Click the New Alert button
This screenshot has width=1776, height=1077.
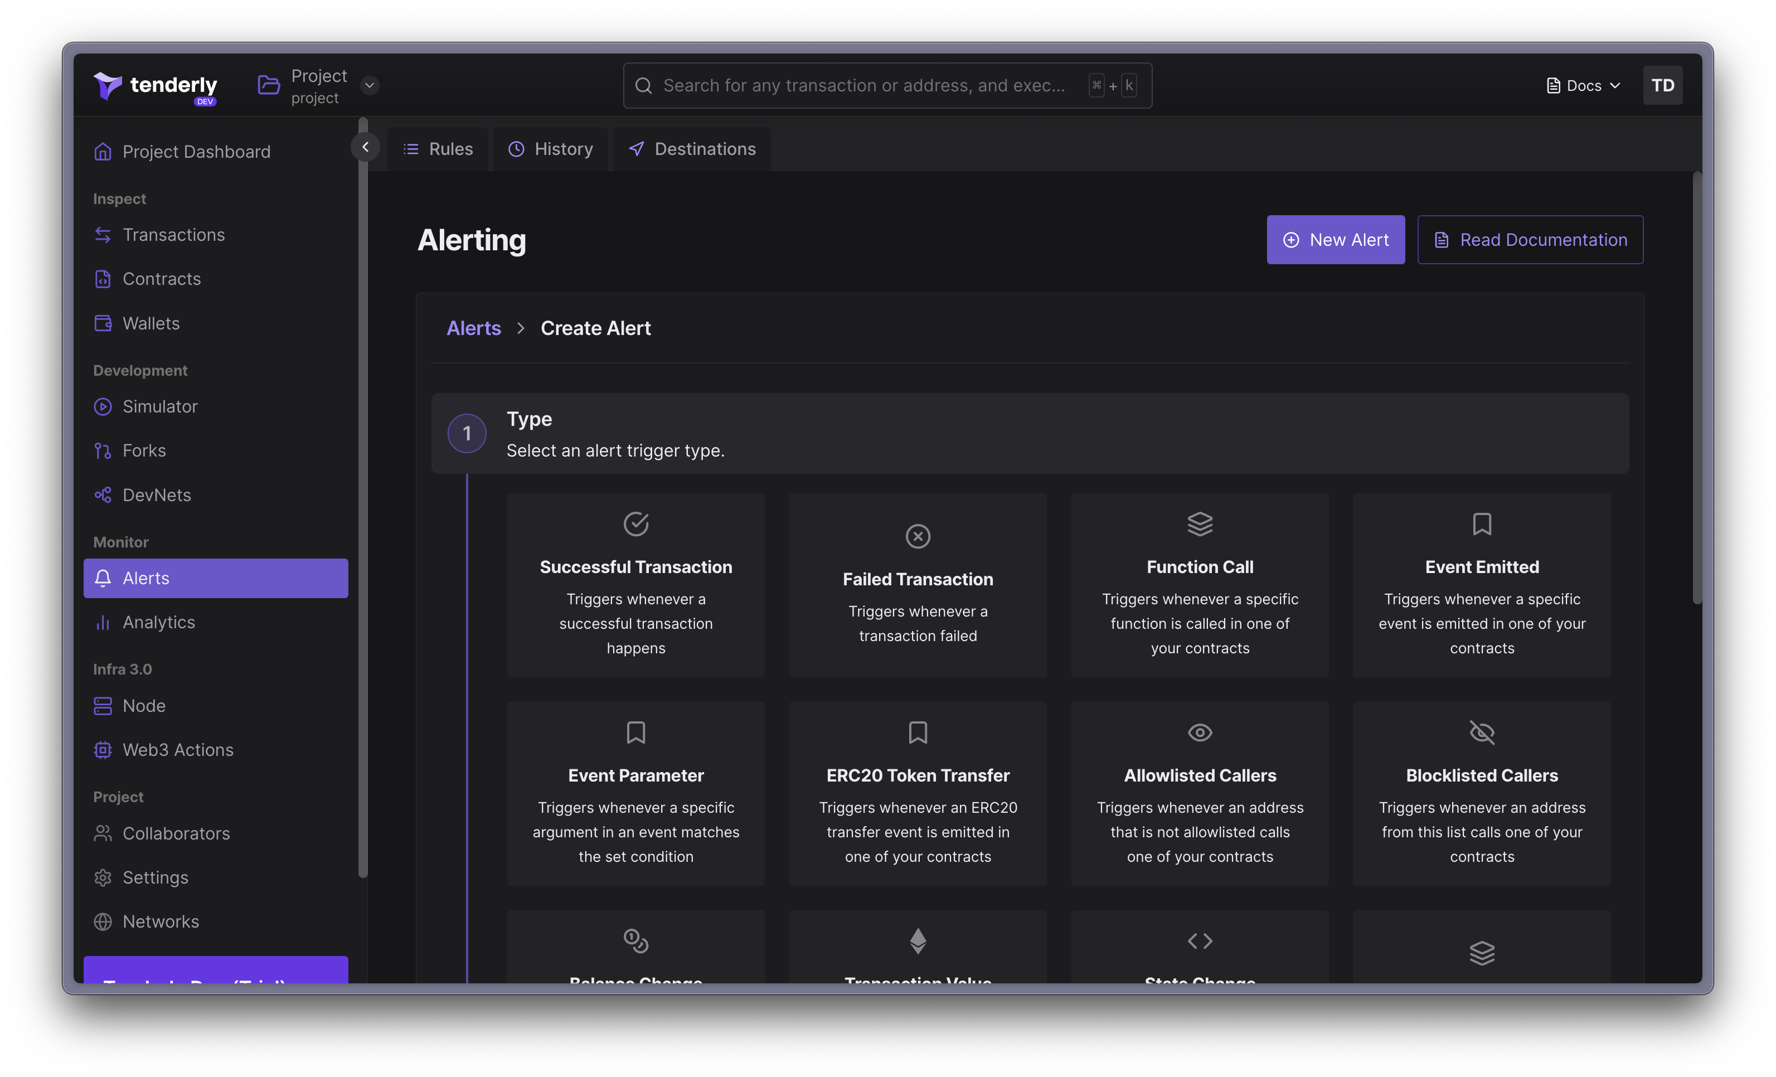1335,240
